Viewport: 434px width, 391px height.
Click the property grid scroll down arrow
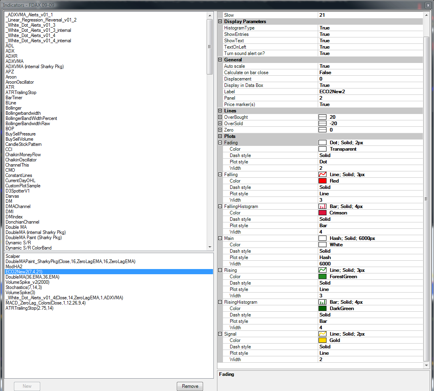(426, 365)
